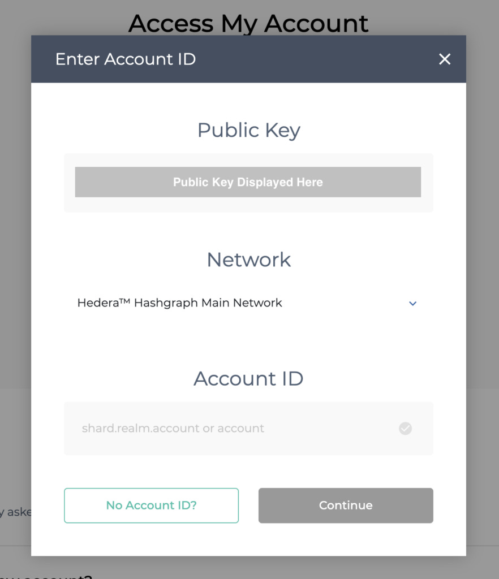Click the No Account ID? button
Screen dimensions: 499x579
click(151, 505)
